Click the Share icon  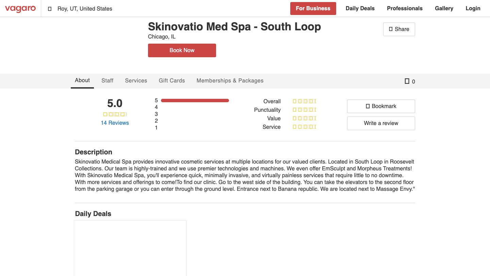tap(391, 29)
